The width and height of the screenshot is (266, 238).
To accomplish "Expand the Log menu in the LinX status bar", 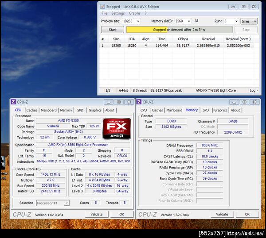I will coord(253,90).
